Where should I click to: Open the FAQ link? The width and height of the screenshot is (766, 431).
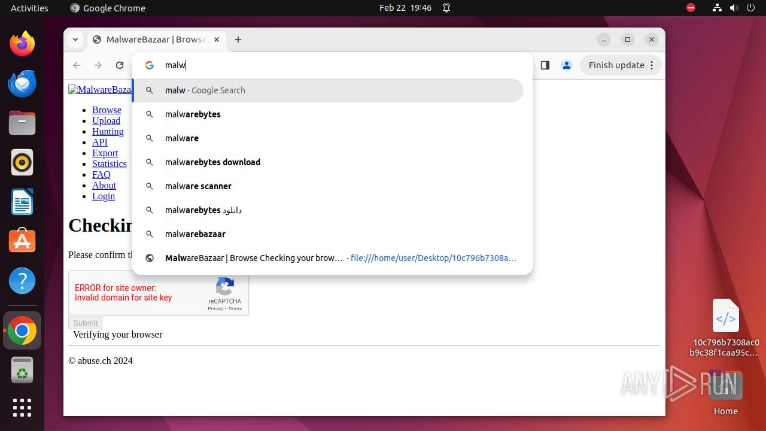click(x=101, y=175)
